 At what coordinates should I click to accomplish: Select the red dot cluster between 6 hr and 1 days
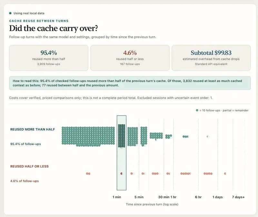point(208,173)
